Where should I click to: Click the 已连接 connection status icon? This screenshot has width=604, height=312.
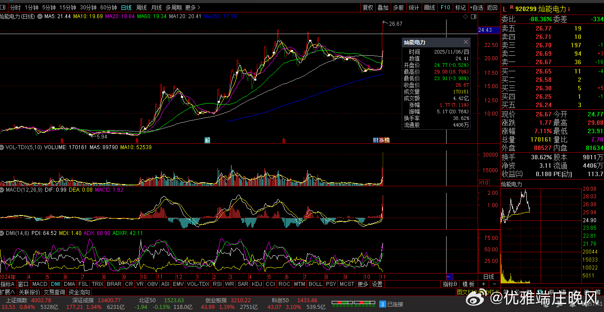point(383,304)
